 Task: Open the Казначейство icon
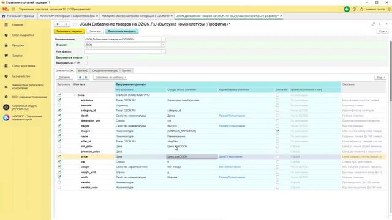tap(6, 76)
